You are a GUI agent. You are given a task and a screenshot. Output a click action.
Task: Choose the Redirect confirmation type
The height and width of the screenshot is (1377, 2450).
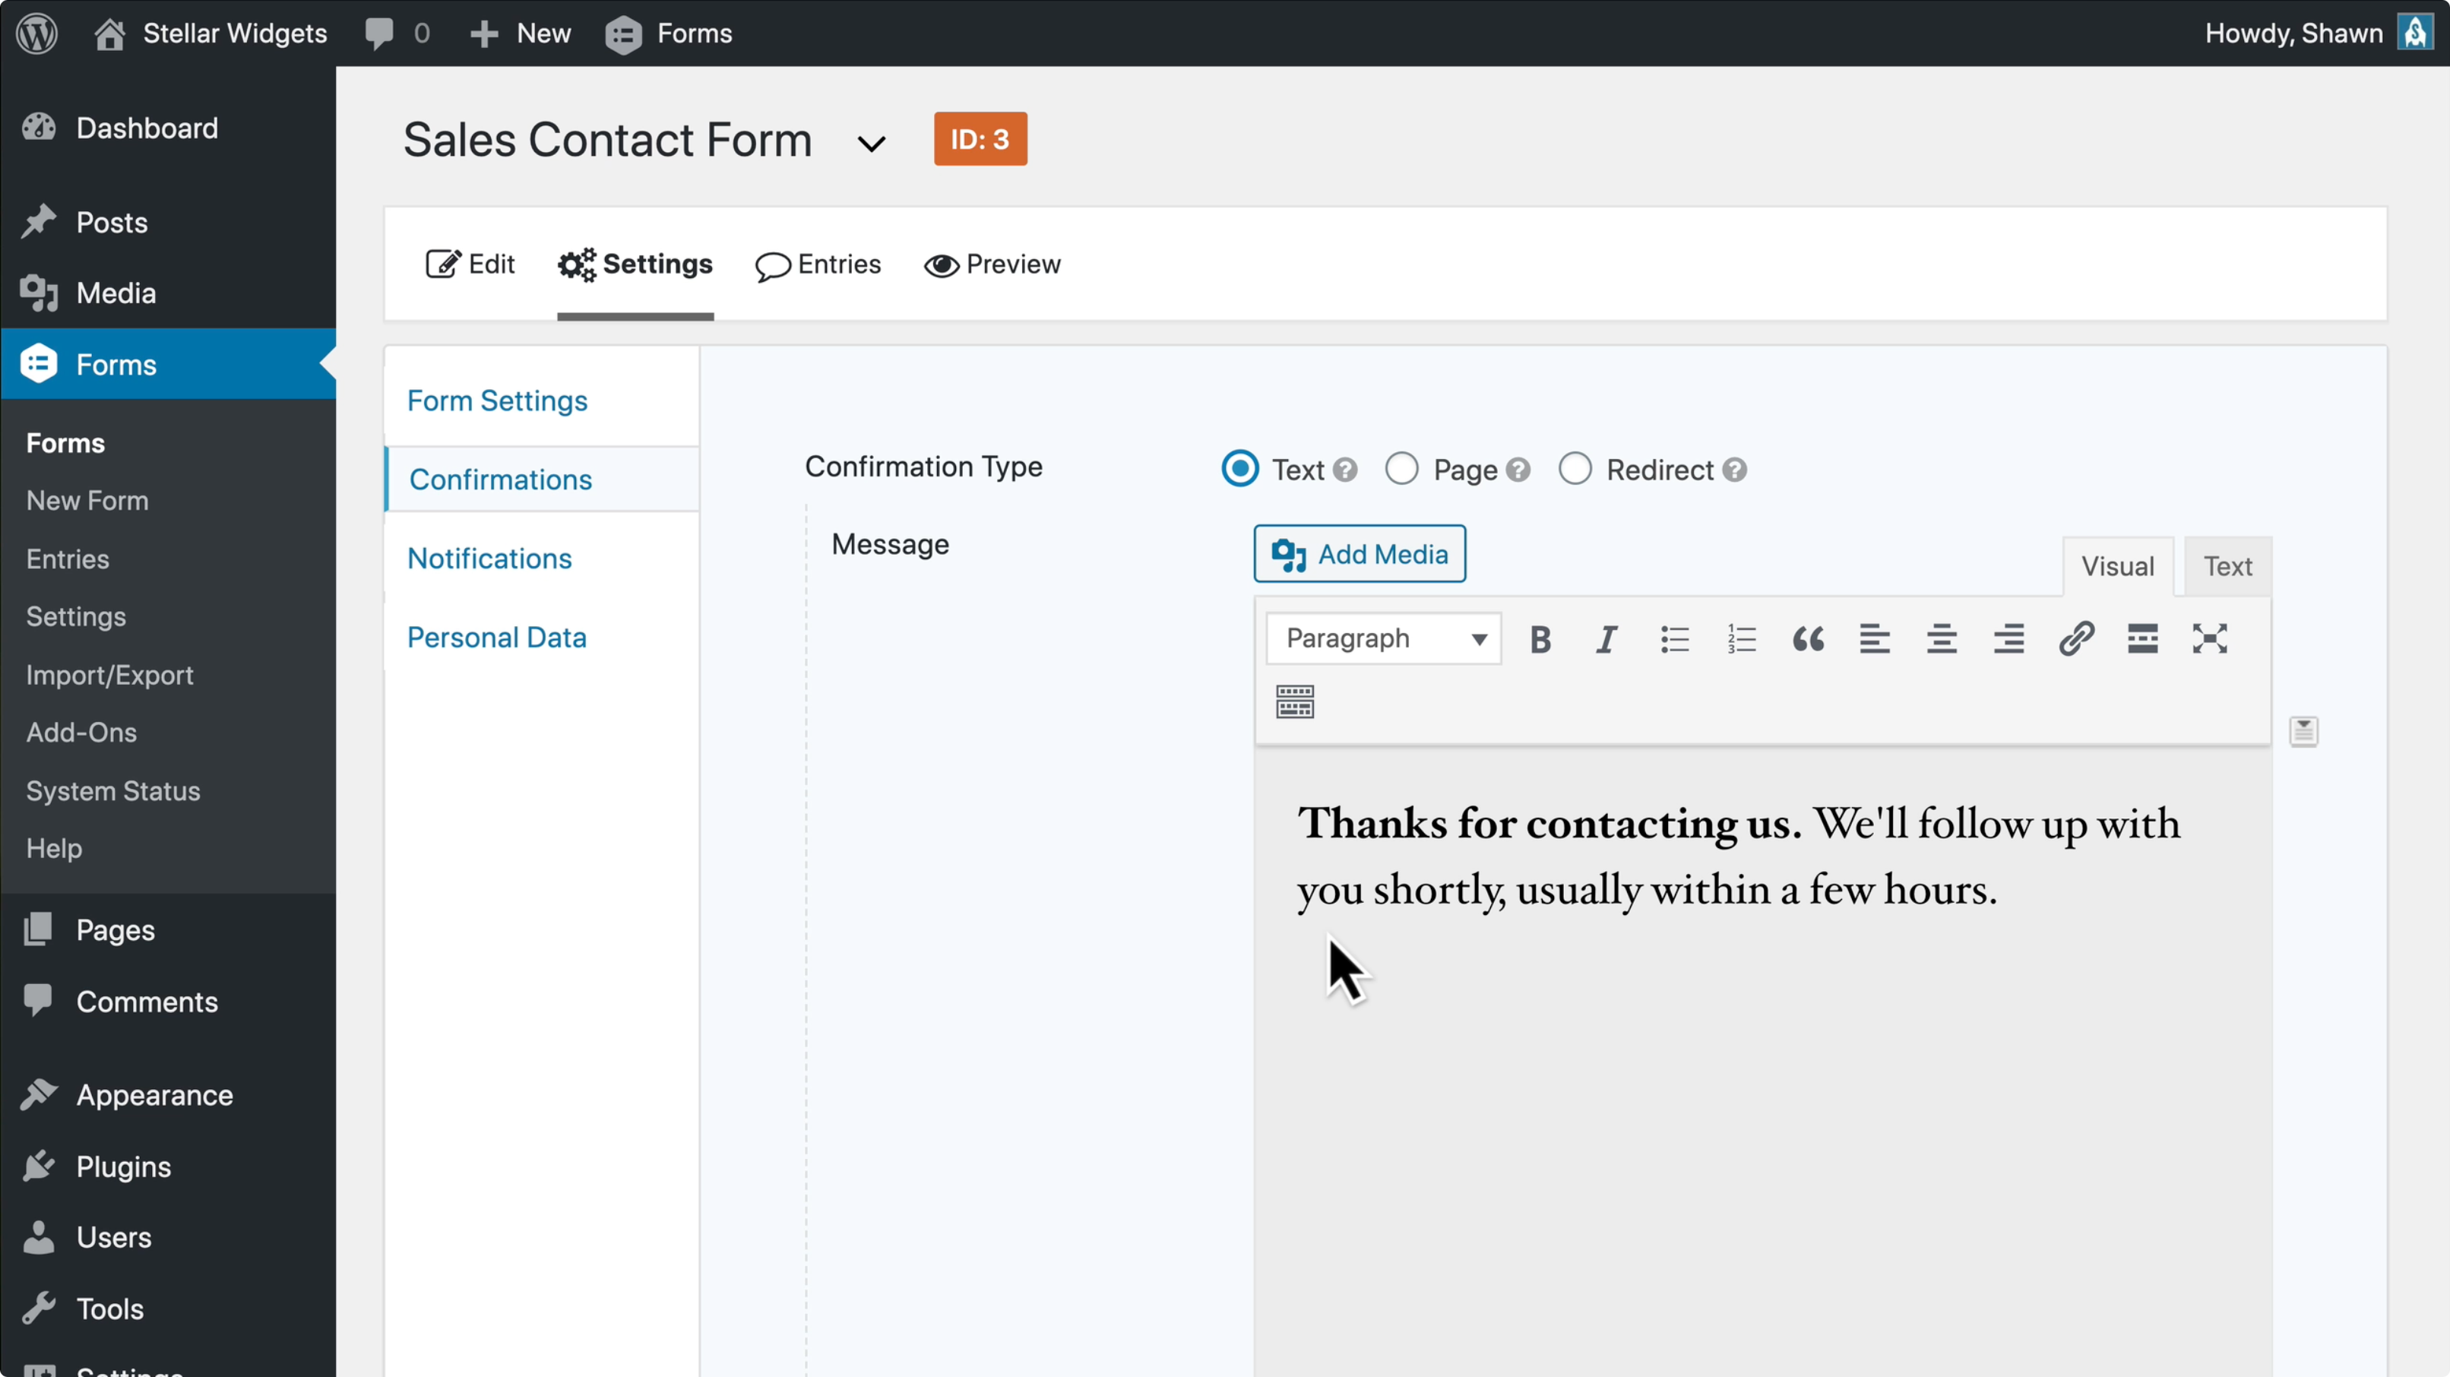point(1574,469)
